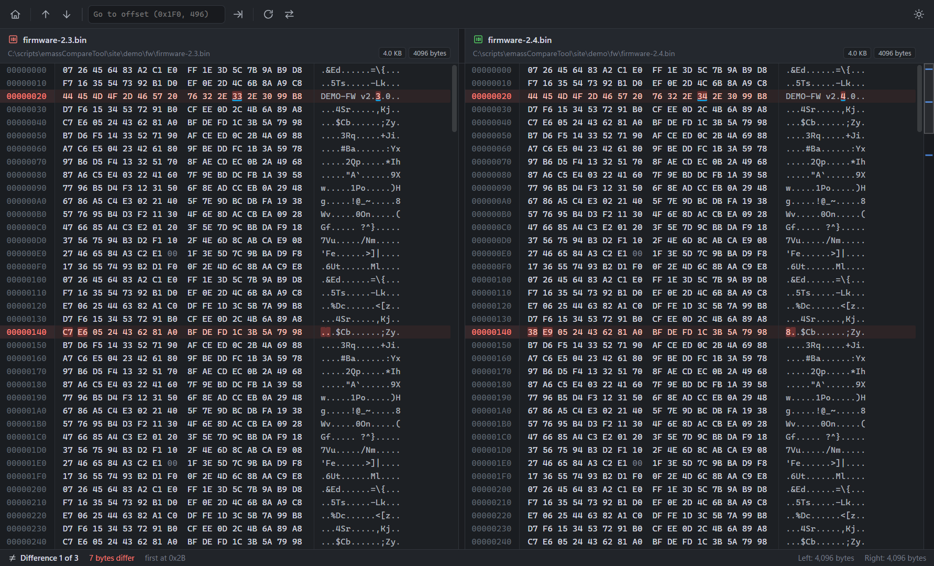Image resolution: width=934 pixels, height=566 pixels.
Task: Click the 'DEMO-FW v2.4.0..' ASCII text in right pane
Action: coord(826,96)
